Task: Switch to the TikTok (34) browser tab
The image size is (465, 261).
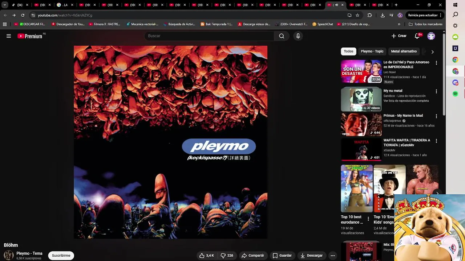Action: click(x=20, y=5)
